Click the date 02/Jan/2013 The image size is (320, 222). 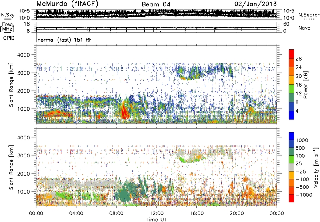256,4
